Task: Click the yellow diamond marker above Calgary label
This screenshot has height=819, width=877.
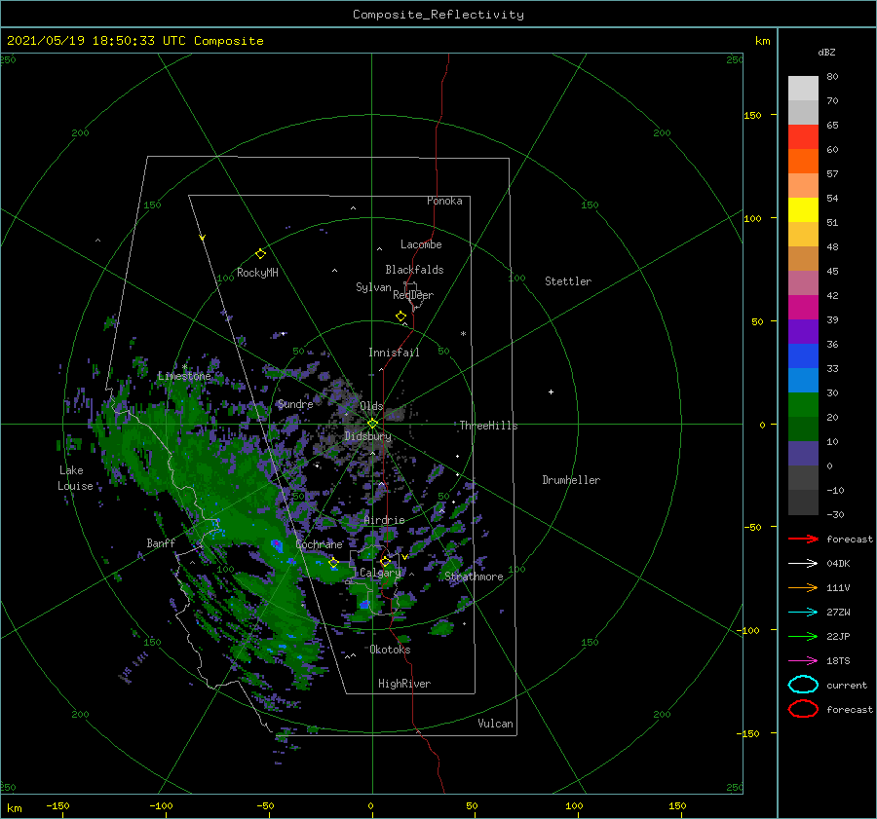Action: coord(385,561)
